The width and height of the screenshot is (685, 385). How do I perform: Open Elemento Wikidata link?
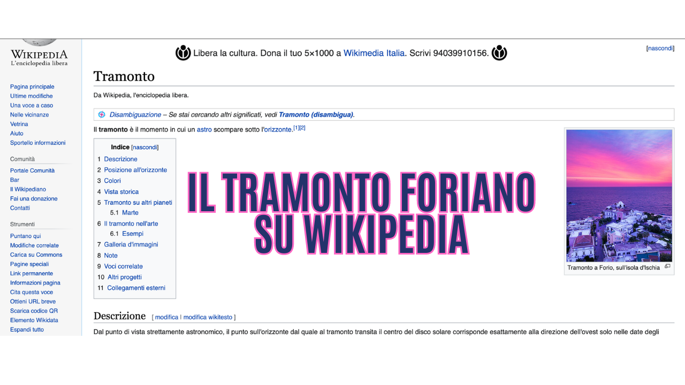click(34, 320)
